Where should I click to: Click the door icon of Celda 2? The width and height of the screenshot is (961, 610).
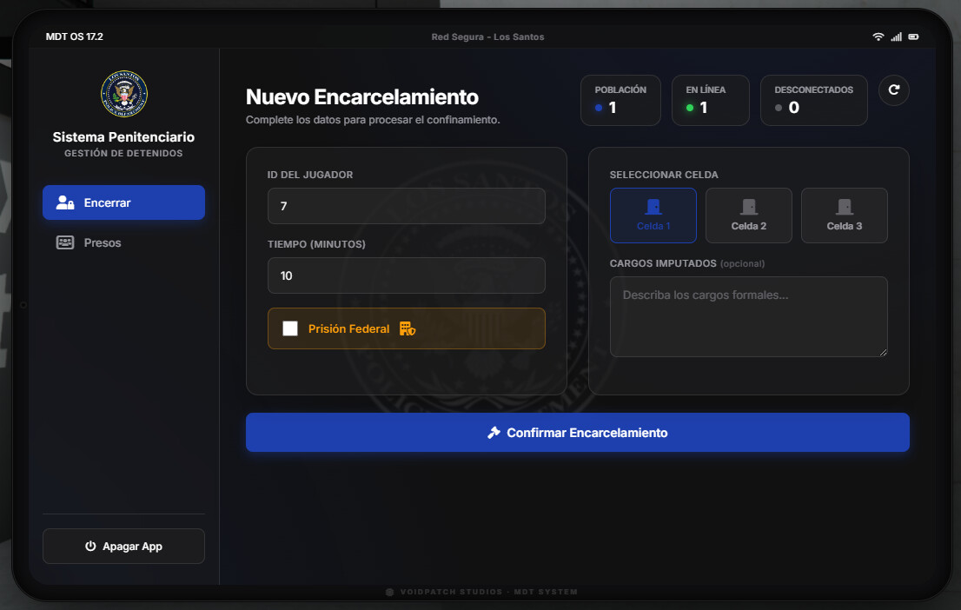coord(749,207)
